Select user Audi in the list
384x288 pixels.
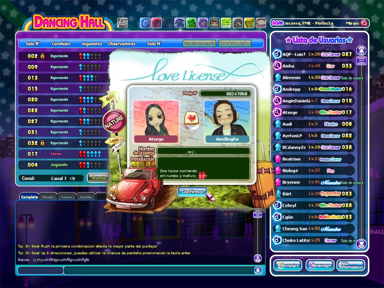(314, 124)
